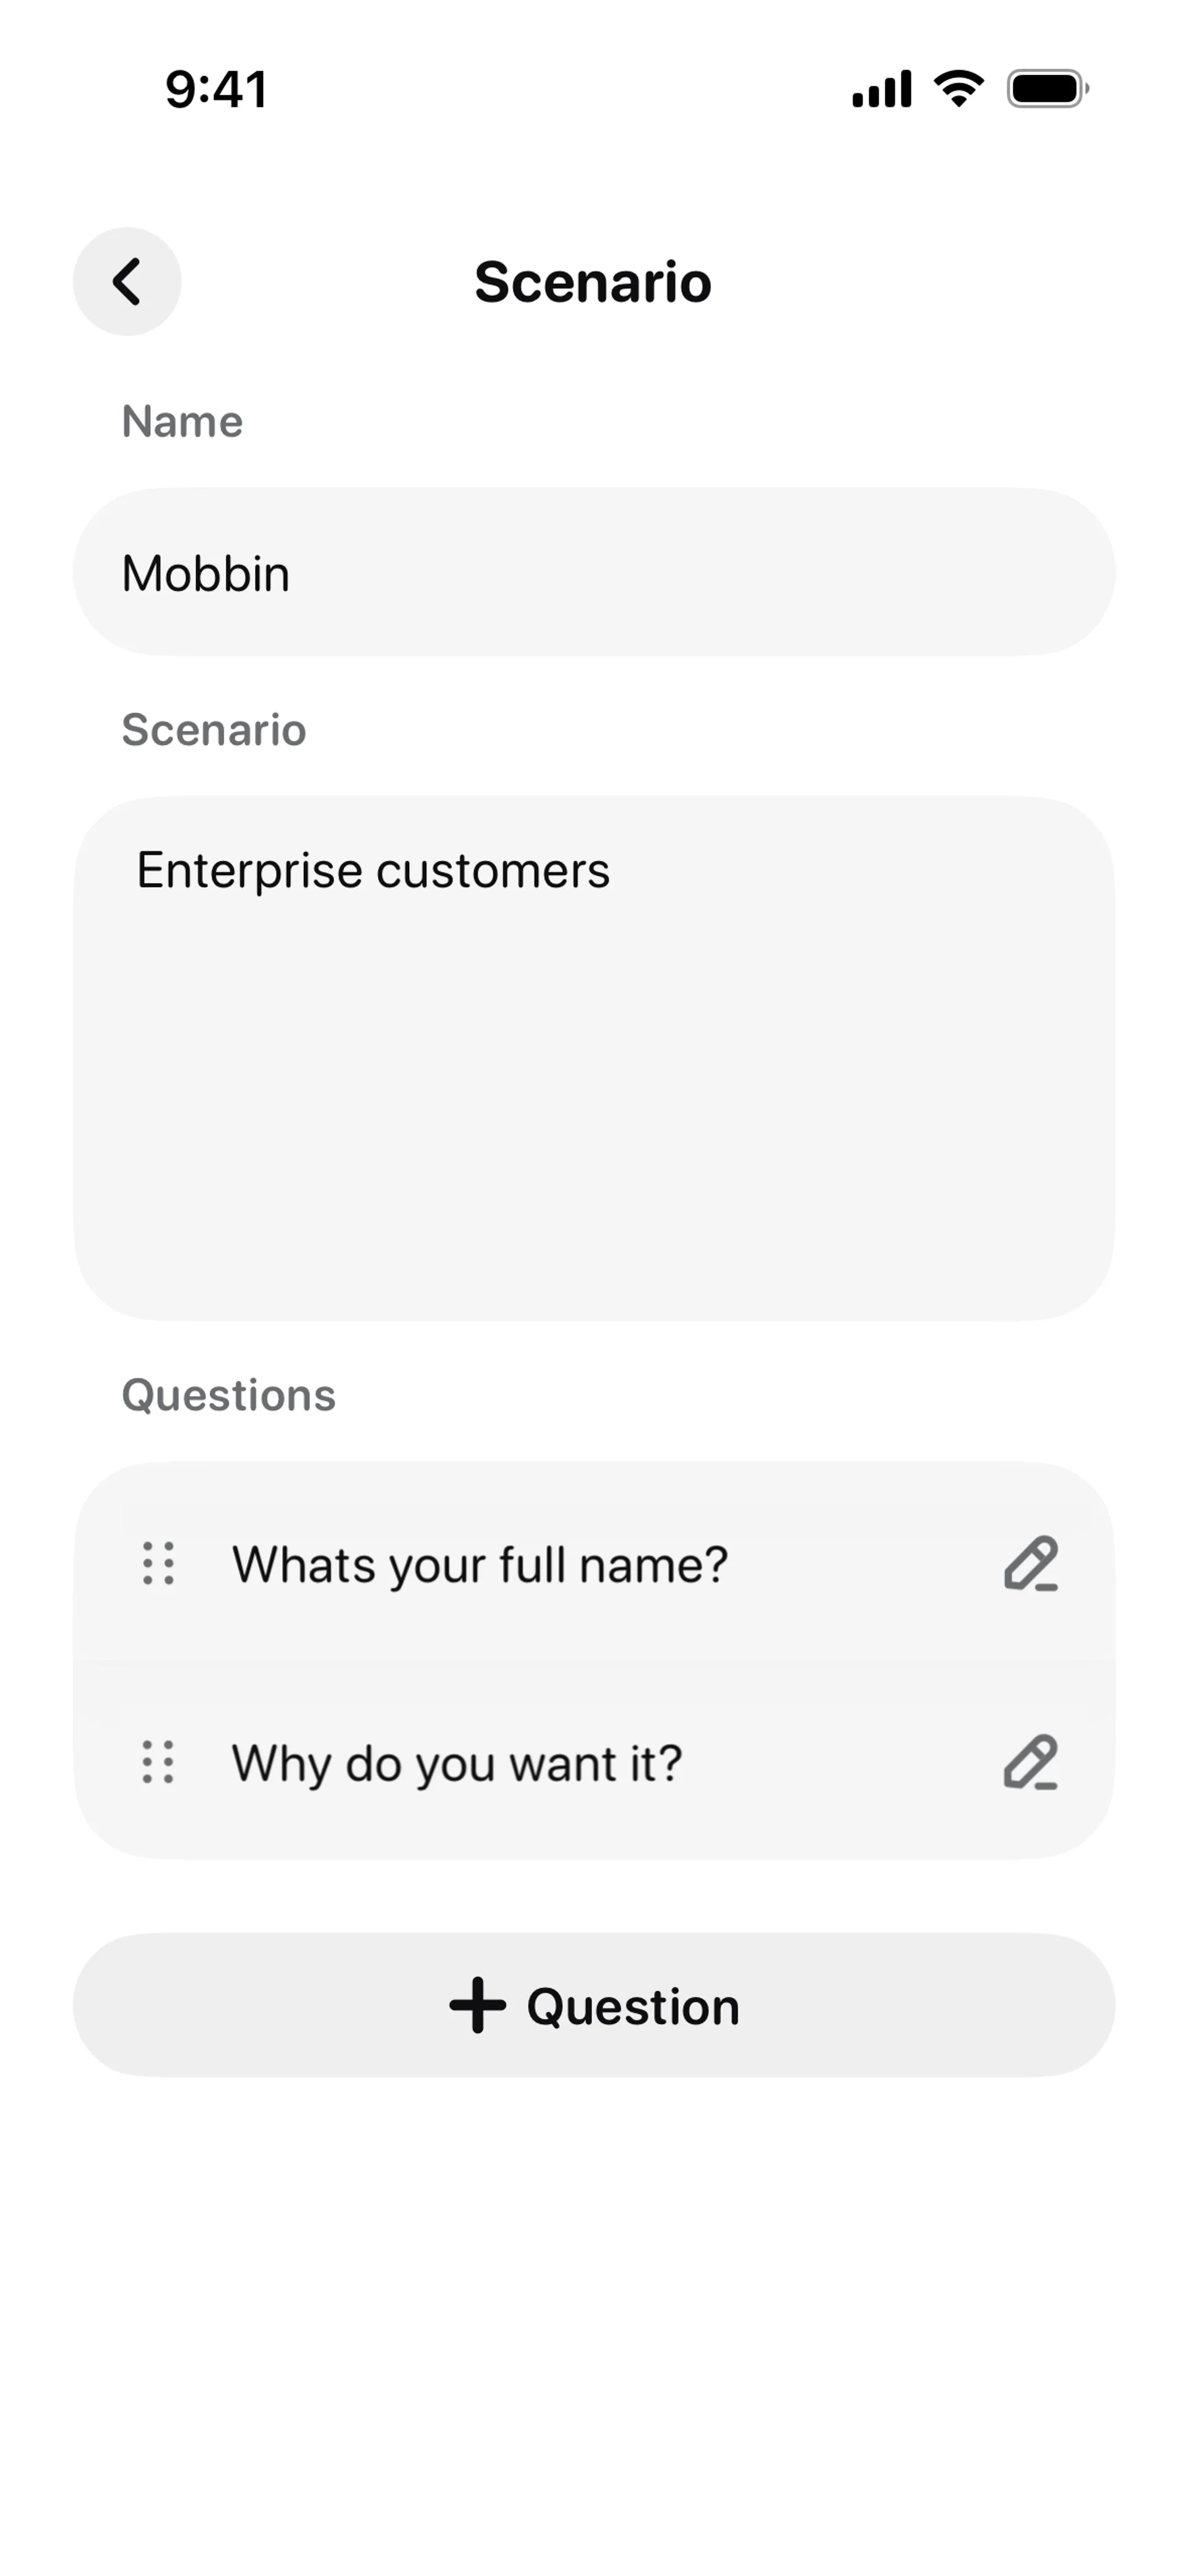Click the 9:41 clock in status bar
Screen dimensions: 1188x2576
216,89
